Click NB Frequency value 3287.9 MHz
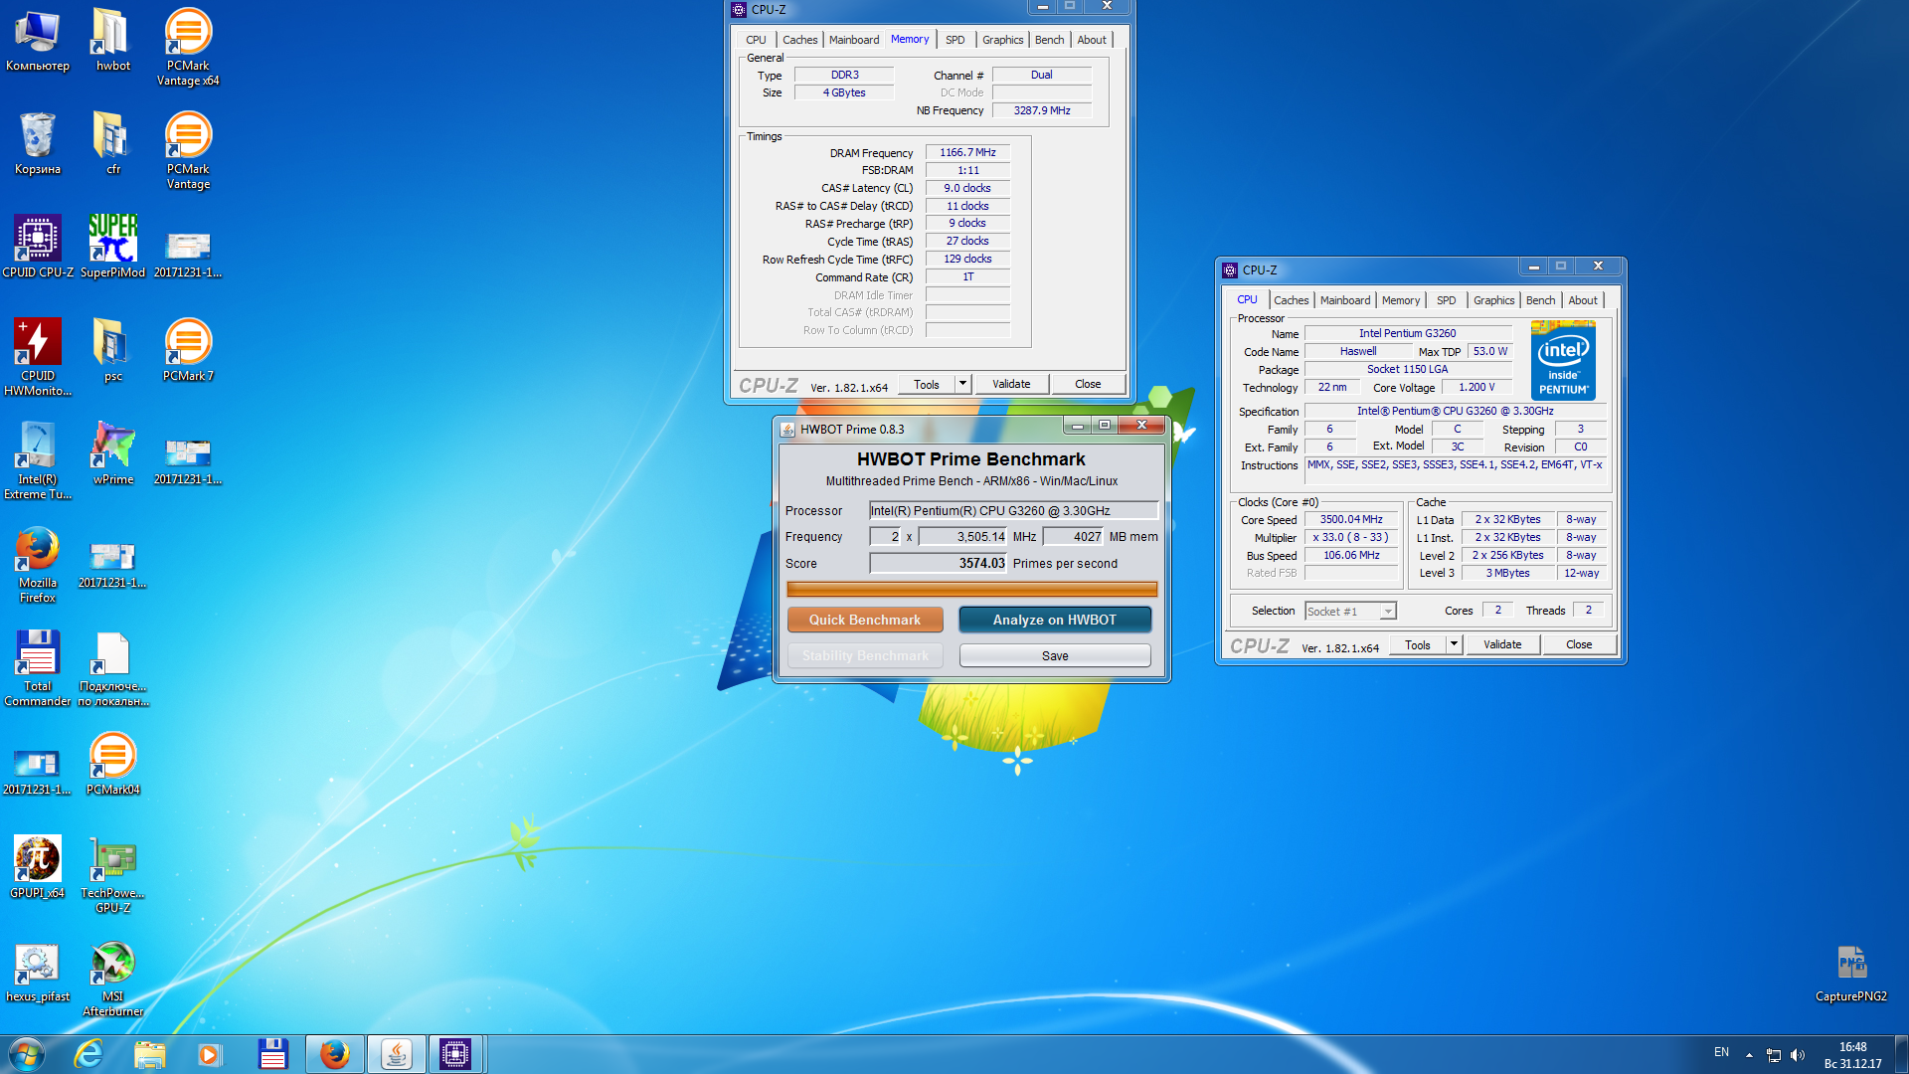Screen dimensions: 1909x1074 click(1042, 110)
